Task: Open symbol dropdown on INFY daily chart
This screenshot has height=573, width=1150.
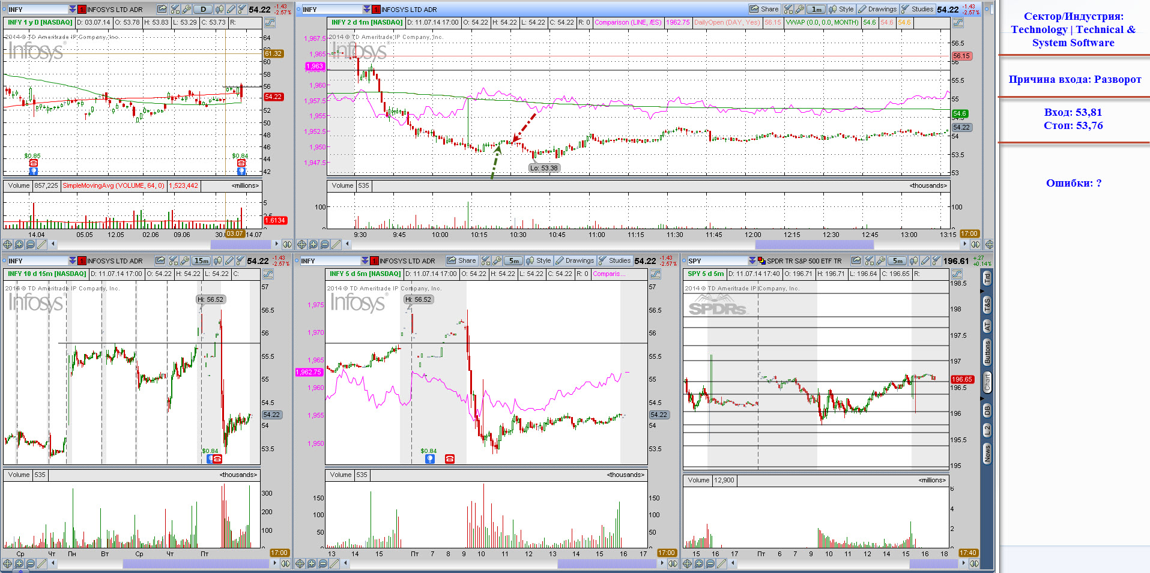Action: pyautogui.click(x=73, y=9)
